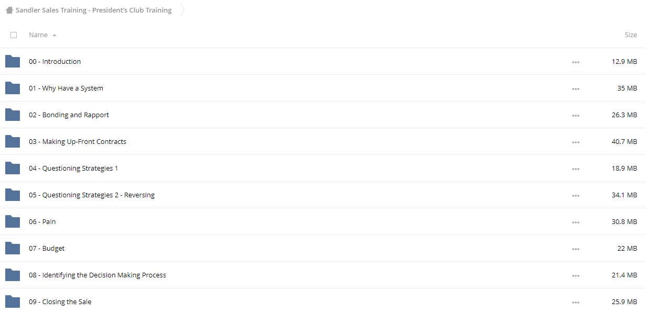Click the Name column header
The image size is (646, 313).
38,35
